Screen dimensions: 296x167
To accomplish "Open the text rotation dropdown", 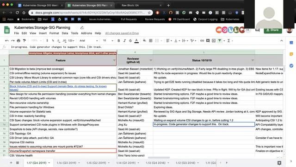I will point(193,41).
